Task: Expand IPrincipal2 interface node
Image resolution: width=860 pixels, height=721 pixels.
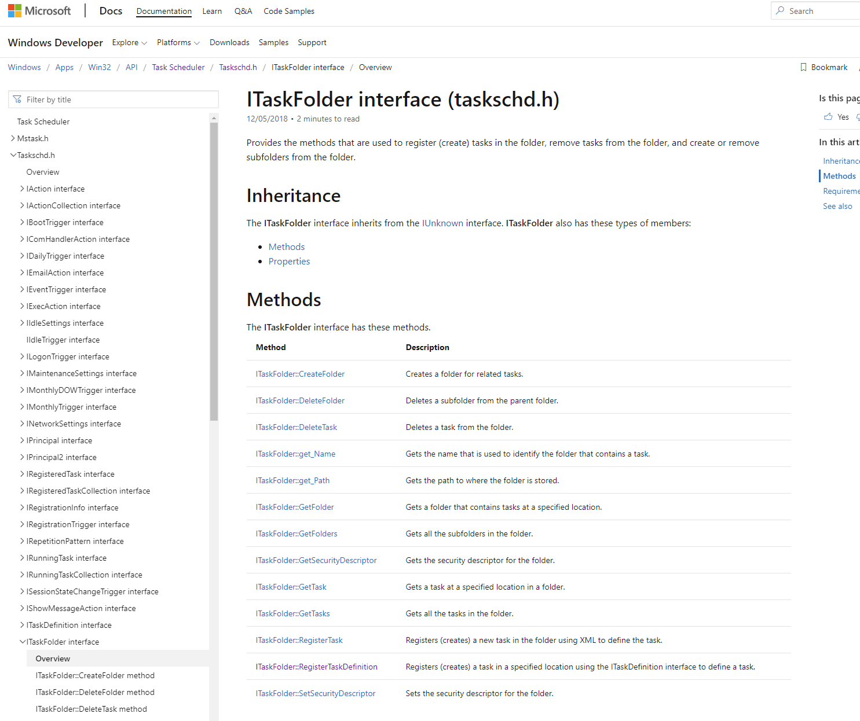Action: coord(22,457)
